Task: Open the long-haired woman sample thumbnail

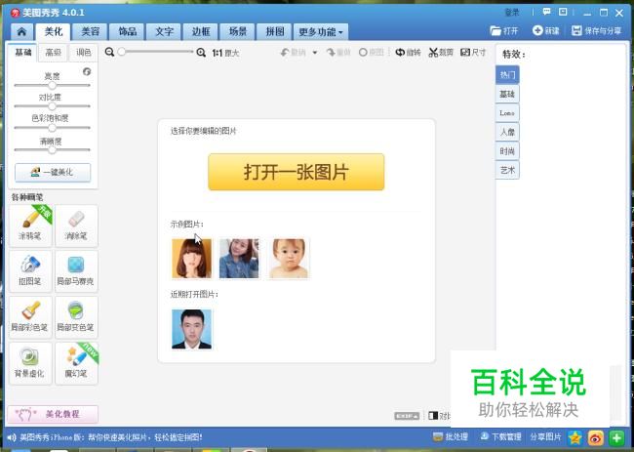Action: pyautogui.click(x=191, y=259)
